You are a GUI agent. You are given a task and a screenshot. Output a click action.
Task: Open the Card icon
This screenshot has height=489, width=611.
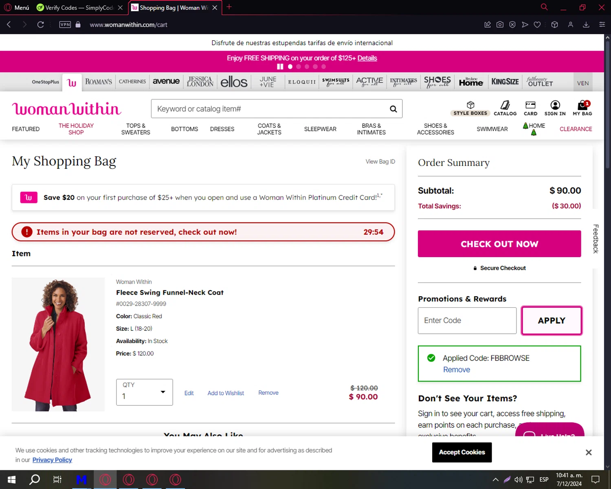530,108
